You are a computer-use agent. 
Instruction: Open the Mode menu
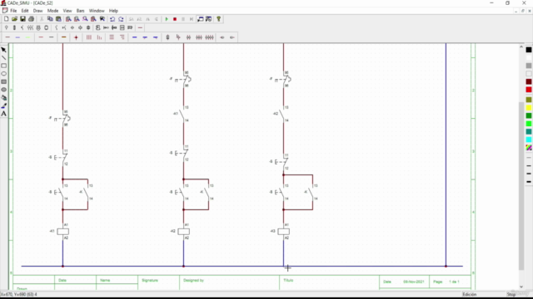pyautogui.click(x=52, y=11)
